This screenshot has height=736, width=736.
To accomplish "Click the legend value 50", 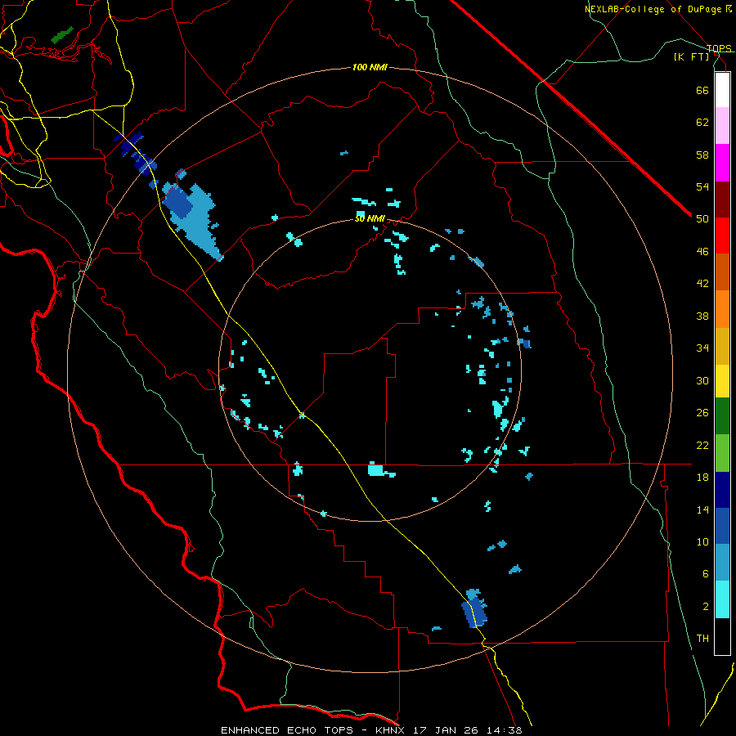I will (x=702, y=219).
